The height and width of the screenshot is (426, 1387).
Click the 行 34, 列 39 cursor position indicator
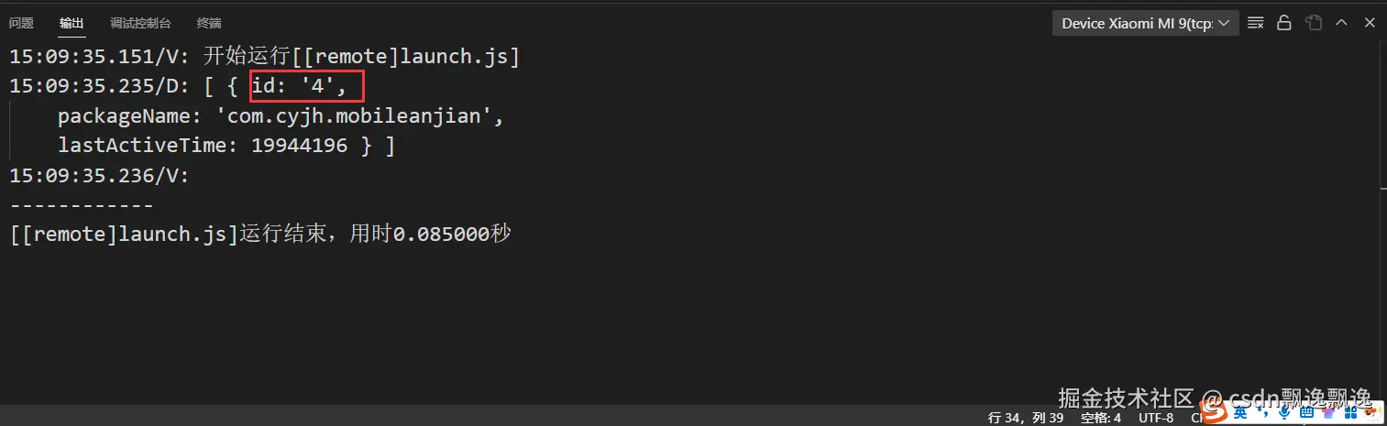click(1026, 417)
